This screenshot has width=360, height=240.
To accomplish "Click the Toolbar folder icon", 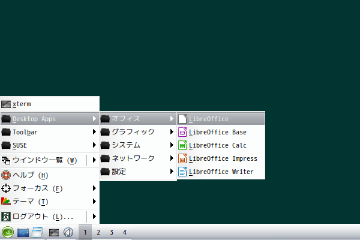I will pyautogui.click(x=6, y=132).
